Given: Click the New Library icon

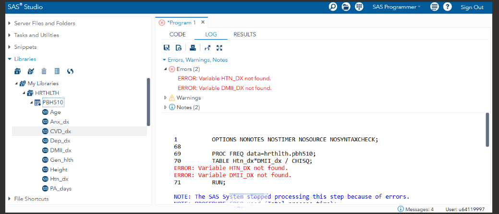Looking at the screenshot, I should point(18,71).
